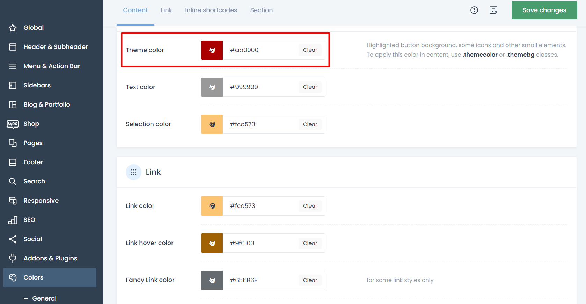The height and width of the screenshot is (304, 586).
Task: Open the Link hover color brown swatch
Action: pos(212,243)
